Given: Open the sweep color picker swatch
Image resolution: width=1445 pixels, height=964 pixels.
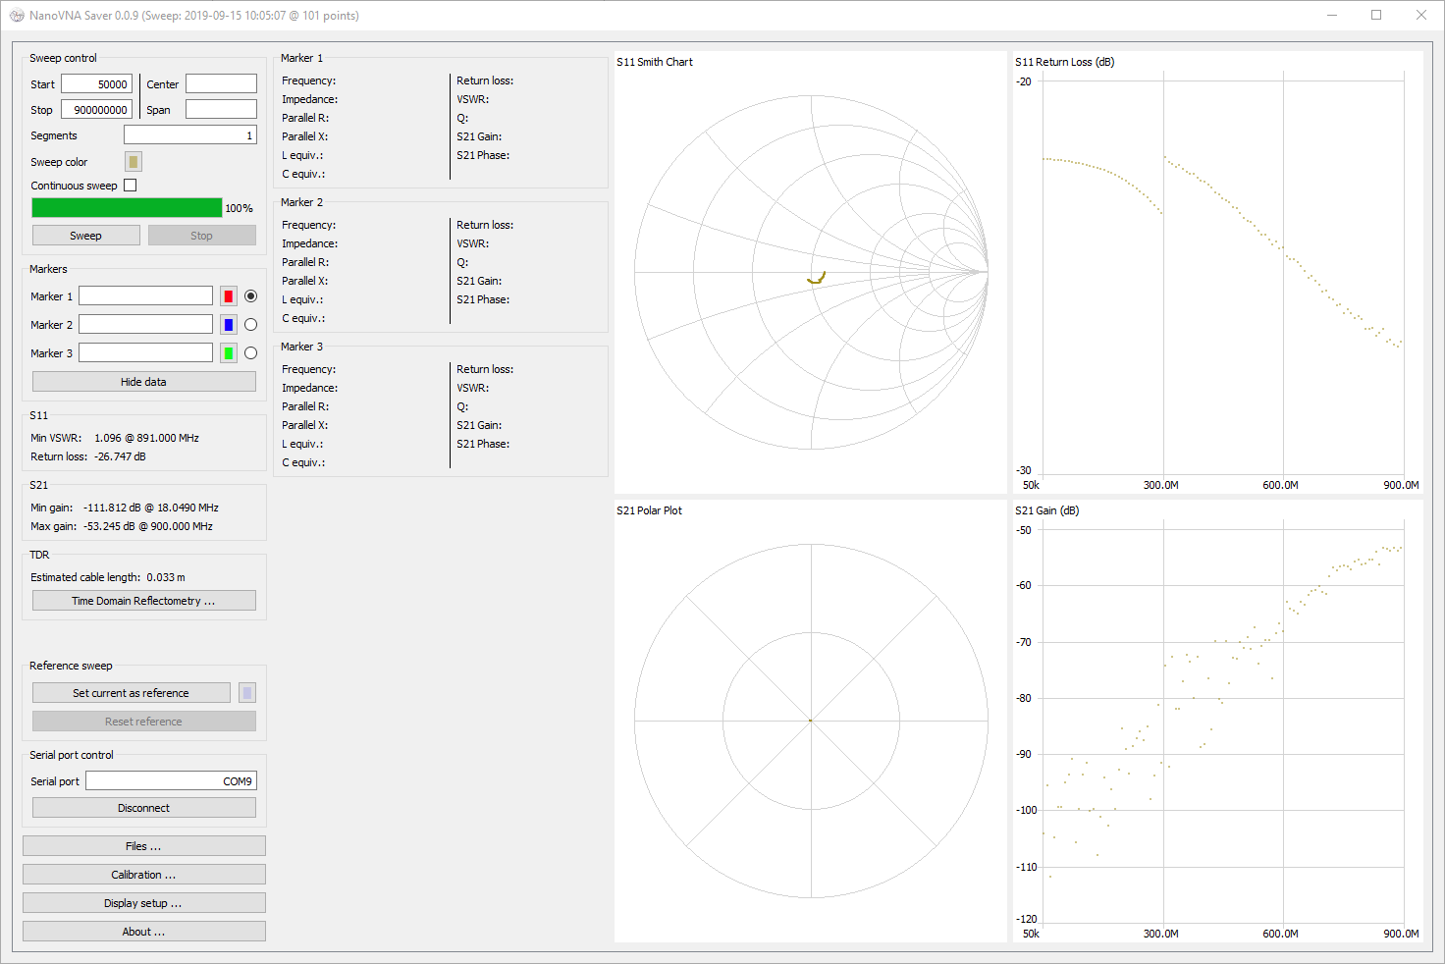Looking at the screenshot, I should click(134, 162).
